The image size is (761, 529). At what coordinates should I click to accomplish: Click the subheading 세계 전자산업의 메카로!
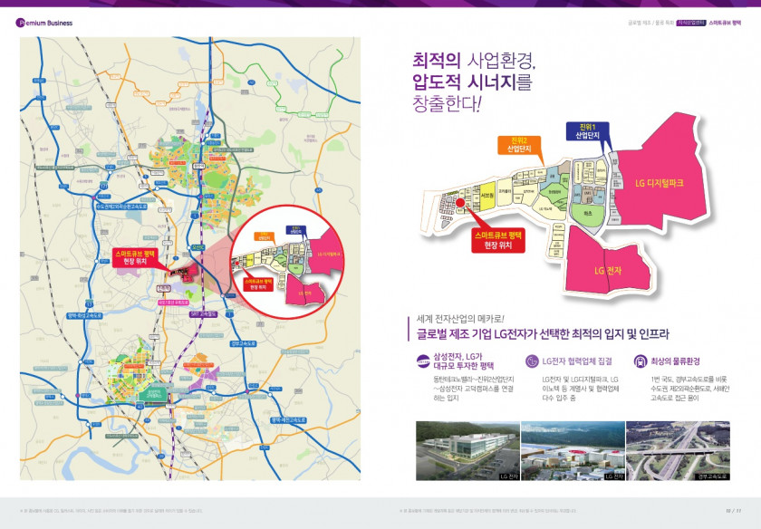coord(460,319)
